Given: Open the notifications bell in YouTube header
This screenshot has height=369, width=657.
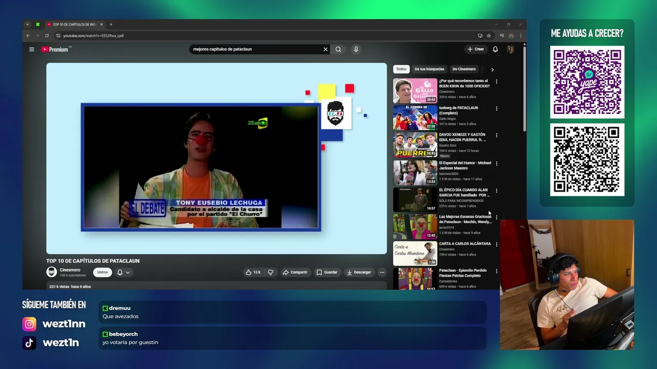Looking at the screenshot, I should [x=495, y=49].
